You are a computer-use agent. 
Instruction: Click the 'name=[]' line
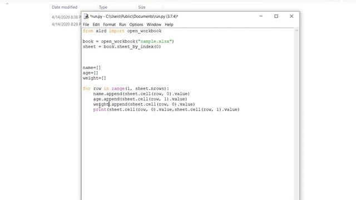point(91,68)
